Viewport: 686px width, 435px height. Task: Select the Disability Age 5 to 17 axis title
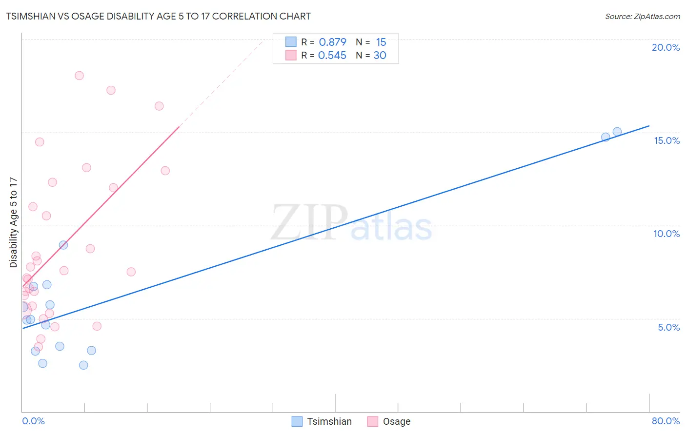click(x=13, y=222)
